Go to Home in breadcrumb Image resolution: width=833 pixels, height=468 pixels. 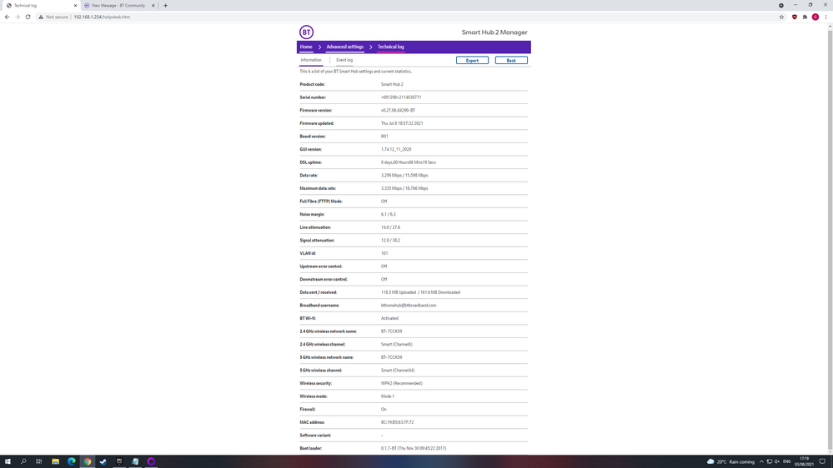(x=306, y=47)
